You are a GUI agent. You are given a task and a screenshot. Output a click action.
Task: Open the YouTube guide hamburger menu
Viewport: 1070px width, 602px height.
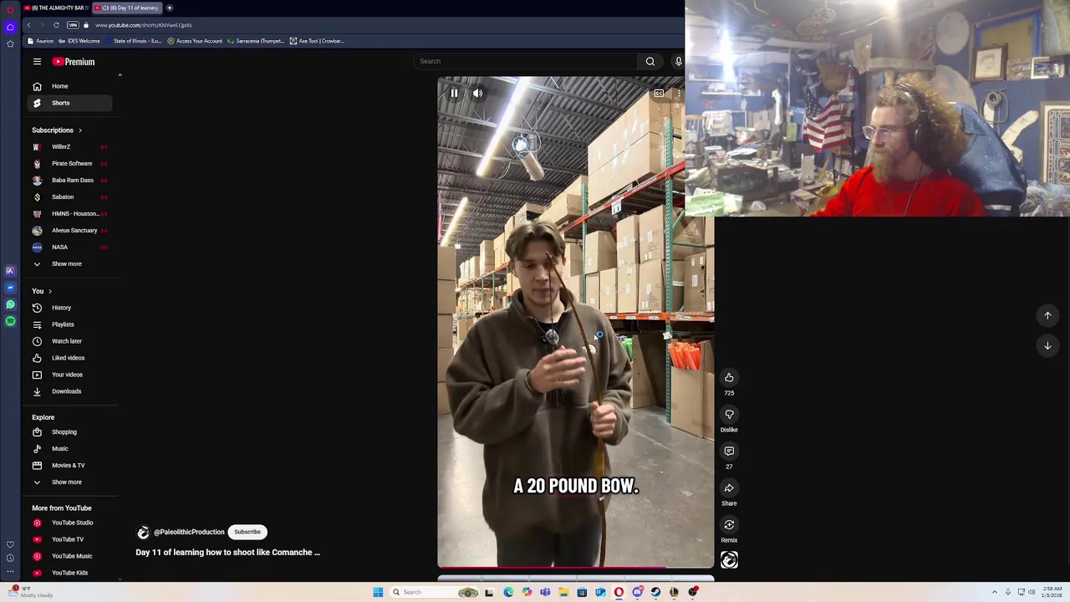pyautogui.click(x=37, y=62)
